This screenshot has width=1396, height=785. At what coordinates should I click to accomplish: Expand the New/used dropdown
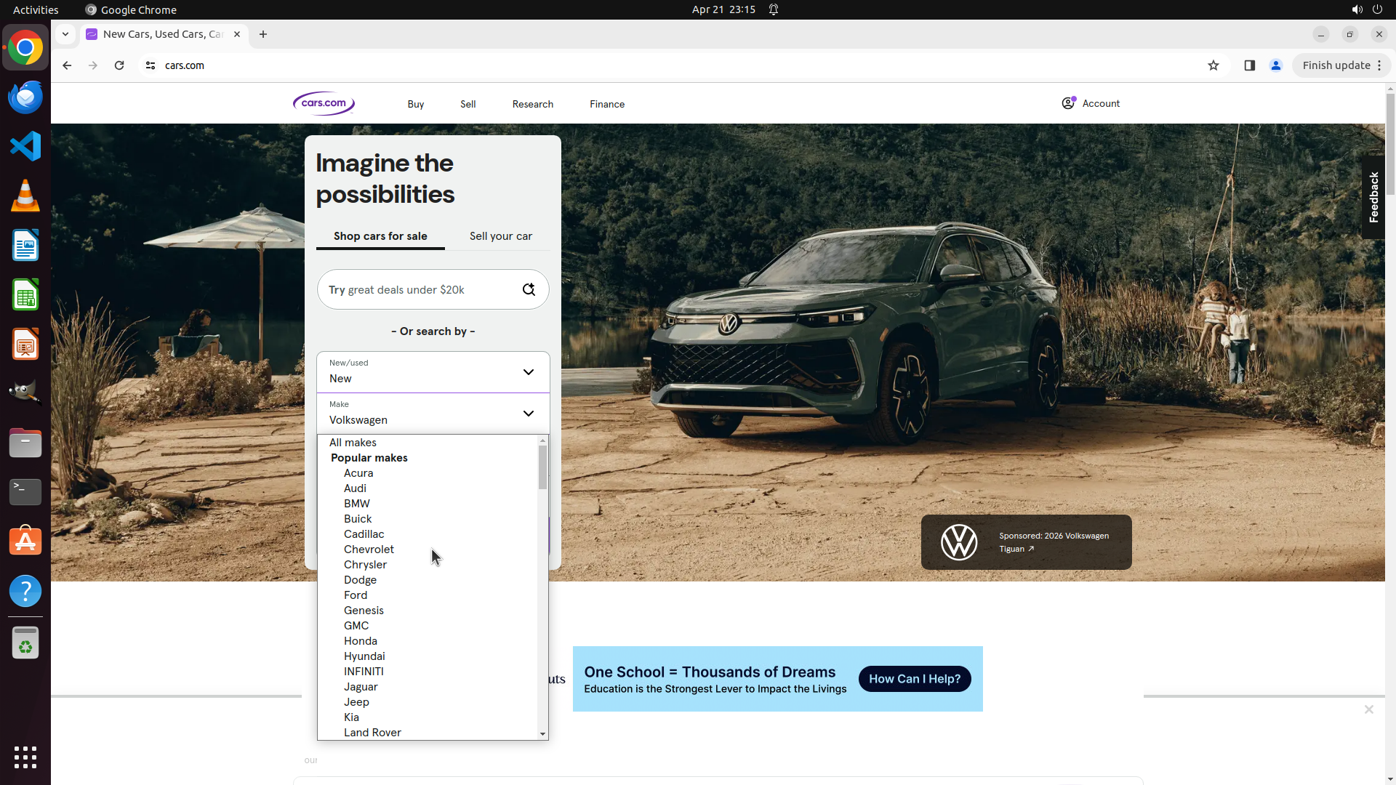click(433, 372)
